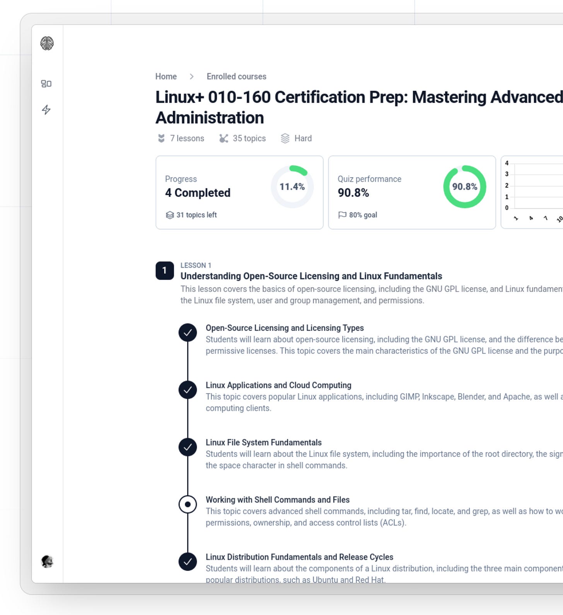Click the '80% goal' text
The height and width of the screenshot is (615, 563).
[363, 215]
